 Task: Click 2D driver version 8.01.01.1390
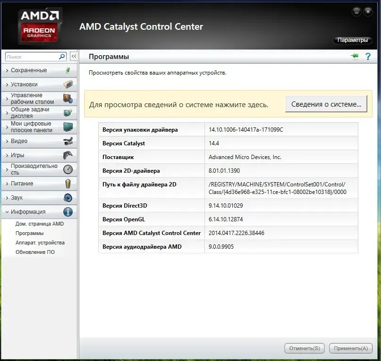[224, 170]
